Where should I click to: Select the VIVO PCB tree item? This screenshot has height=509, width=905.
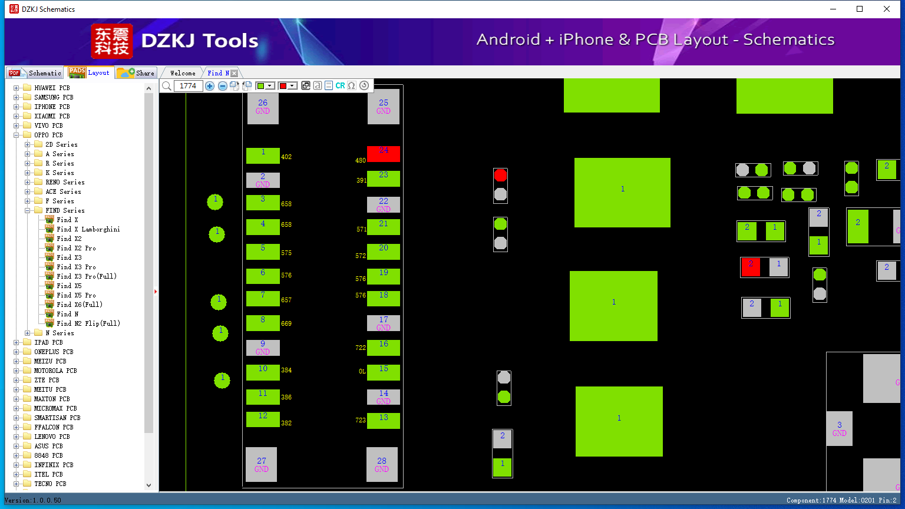(x=48, y=125)
